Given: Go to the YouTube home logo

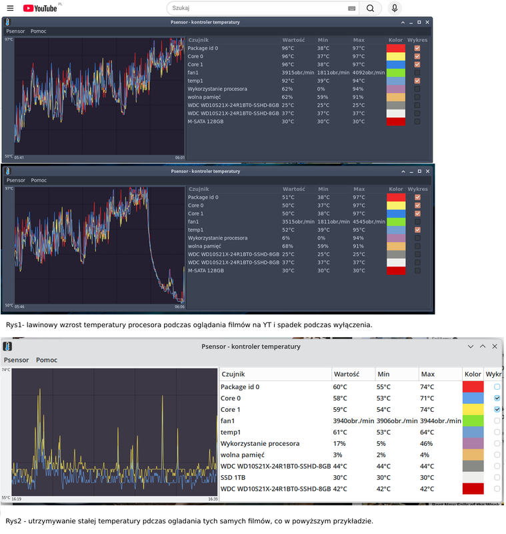Looking at the screenshot, I should pos(40,8).
